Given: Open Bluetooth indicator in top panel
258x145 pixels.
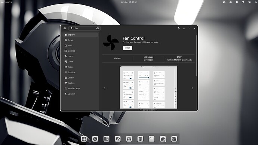Looking at the screenshot, I should [x=237, y=2].
